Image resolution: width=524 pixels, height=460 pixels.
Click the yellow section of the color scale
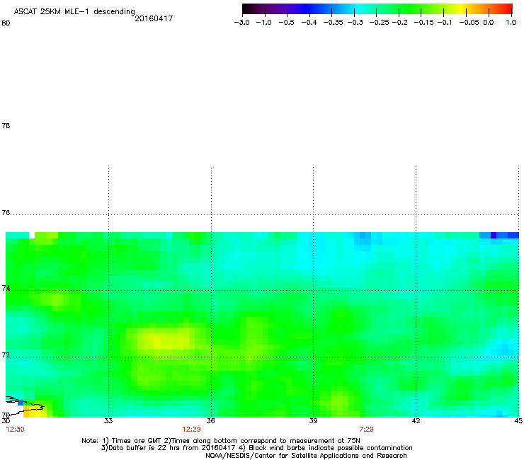coord(461,9)
